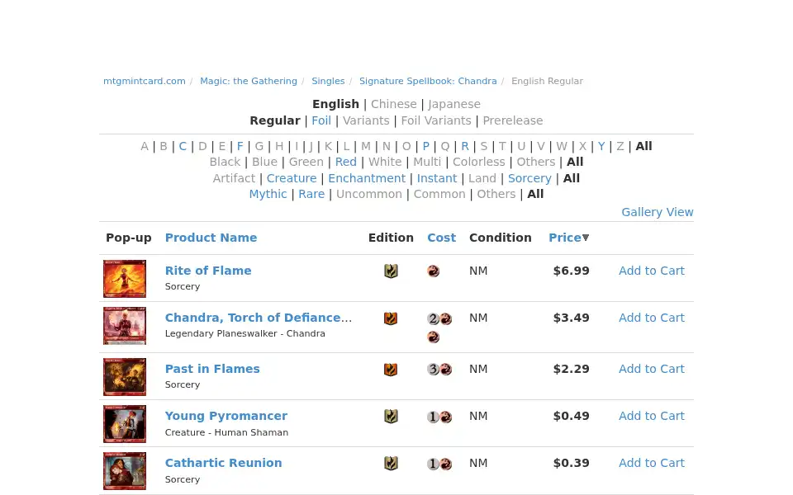Viewport: 793px width, 495px height.
Task: Open the Young Pyromancer product link
Action: (226, 416)
